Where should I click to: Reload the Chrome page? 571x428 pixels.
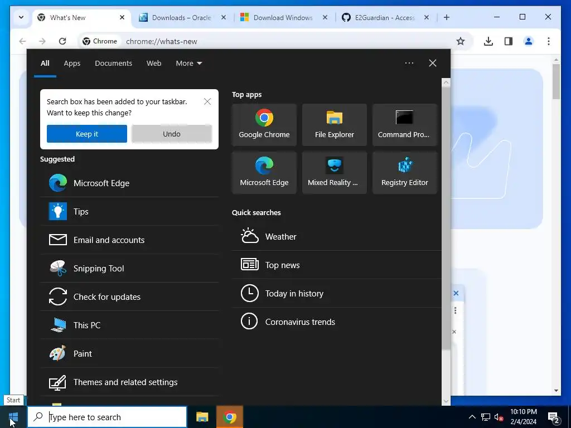(x=62, y=41)
